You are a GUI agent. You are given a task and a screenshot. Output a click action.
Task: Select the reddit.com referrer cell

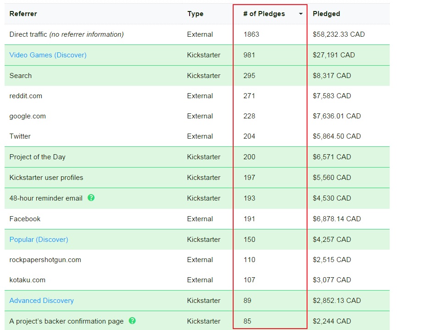coord(26,96)
